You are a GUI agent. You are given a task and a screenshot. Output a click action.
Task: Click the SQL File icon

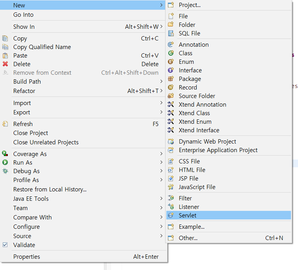pos(171,33)
